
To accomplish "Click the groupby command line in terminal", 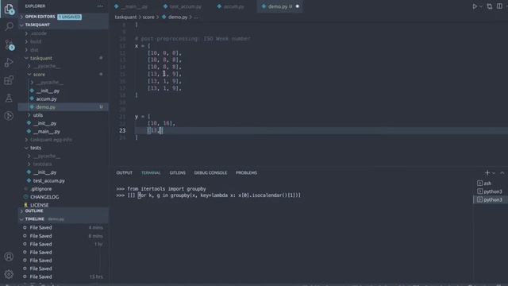I will coord(208,195).
